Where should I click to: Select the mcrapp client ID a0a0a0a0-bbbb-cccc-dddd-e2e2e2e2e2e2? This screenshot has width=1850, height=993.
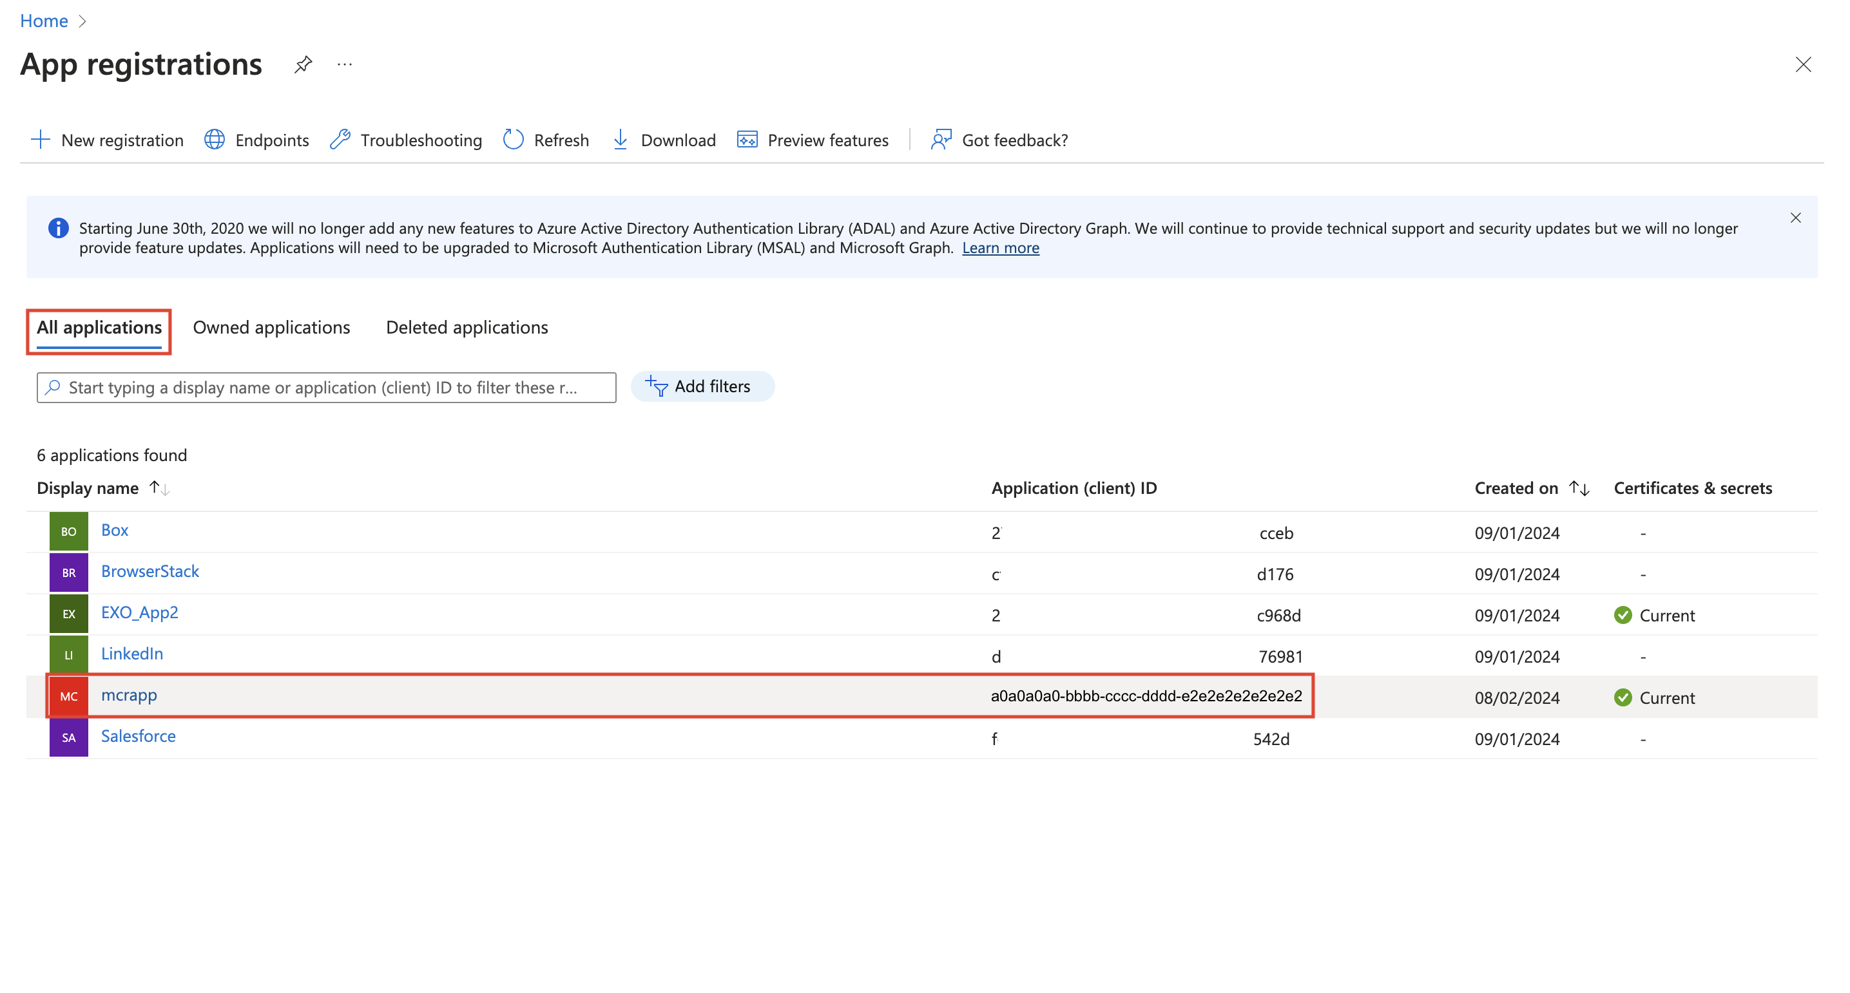[1146, 695]
